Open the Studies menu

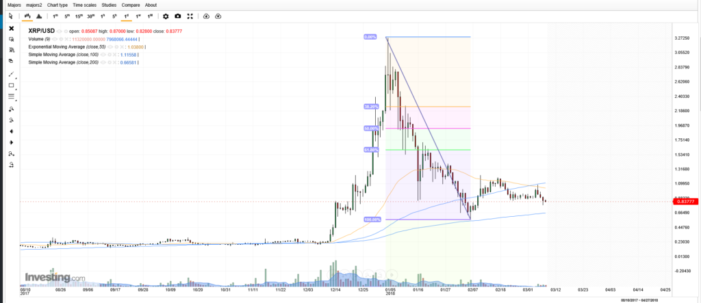click(109, 5)
